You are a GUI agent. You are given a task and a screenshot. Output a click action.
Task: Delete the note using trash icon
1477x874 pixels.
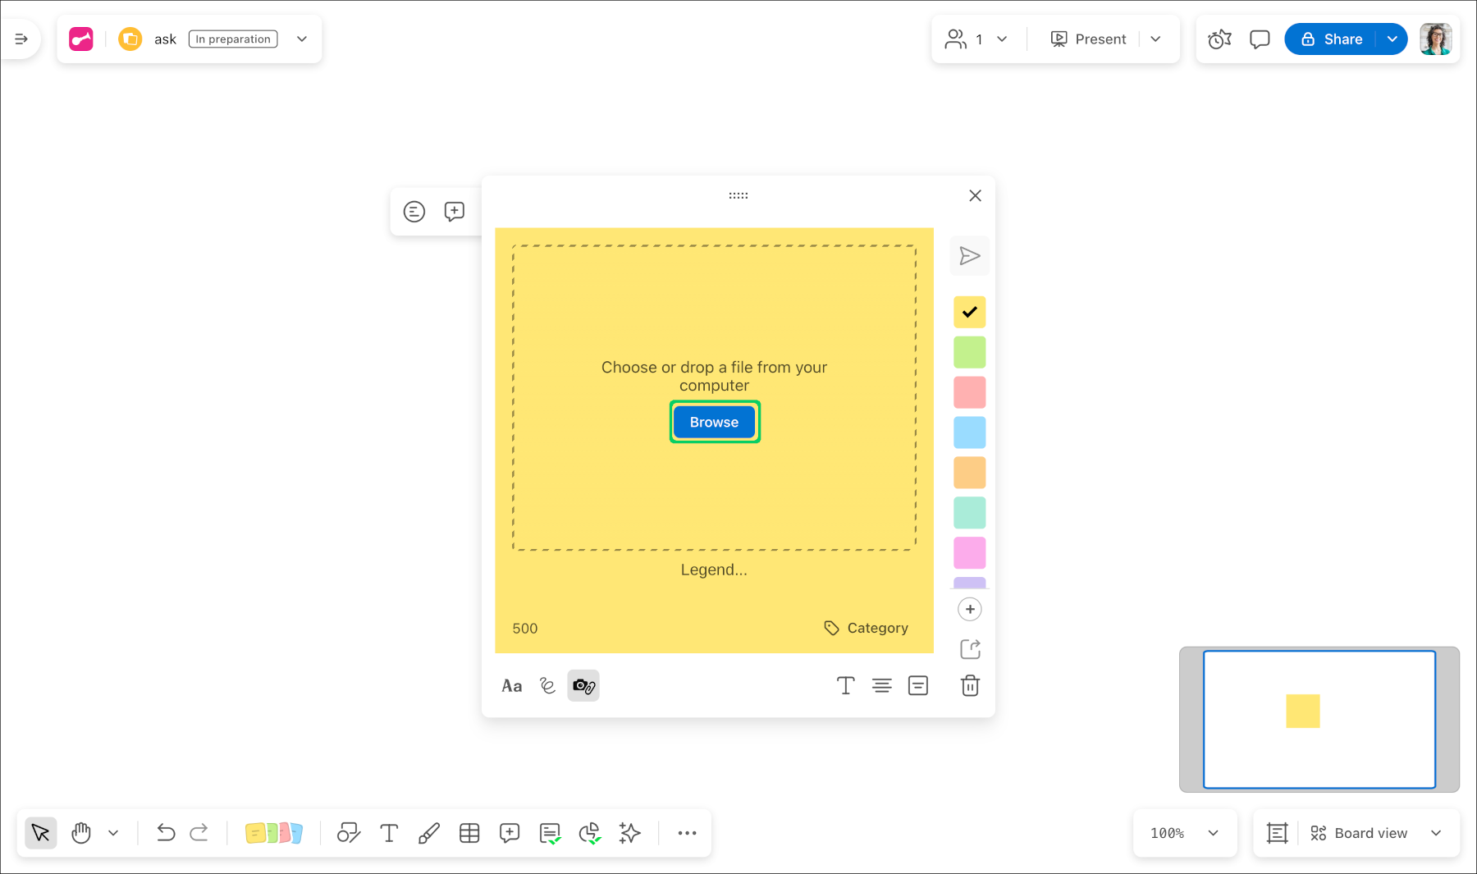point(970,685)
